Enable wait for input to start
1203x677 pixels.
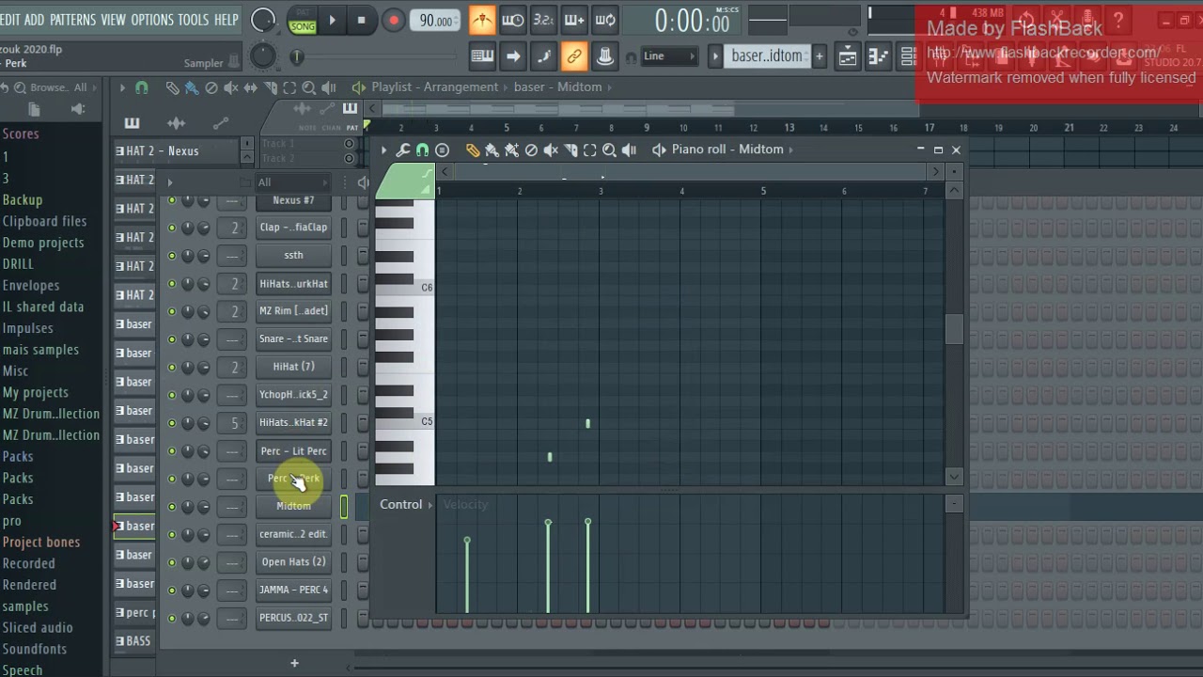[513, 19]
